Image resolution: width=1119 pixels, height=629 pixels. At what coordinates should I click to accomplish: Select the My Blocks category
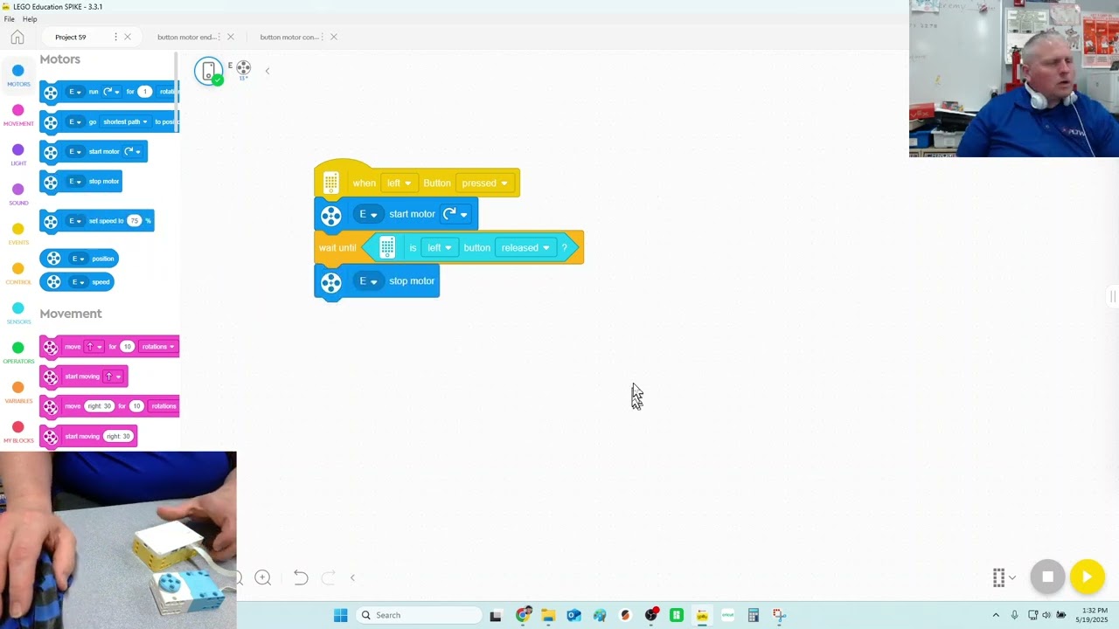coord(18,432)
